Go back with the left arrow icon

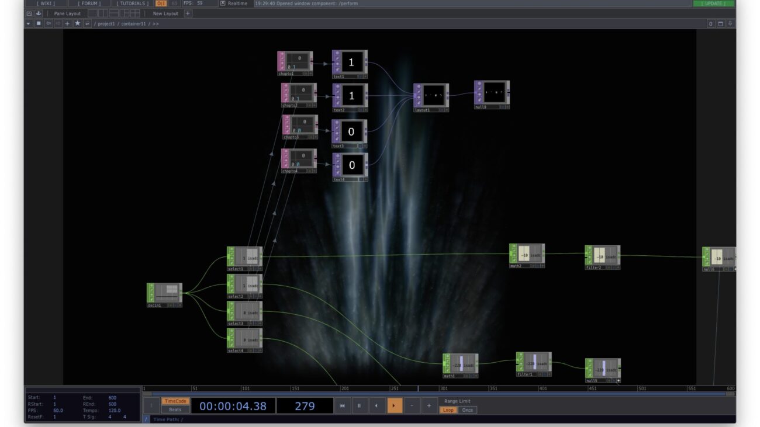point(49,23)
